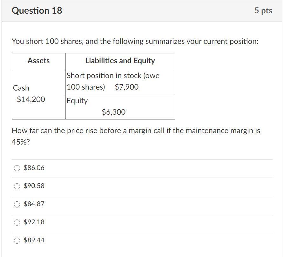Select the $92.18 answer option
Image resolution: width=283 pixels, height=257 pixels.
(x=17, y=222)
